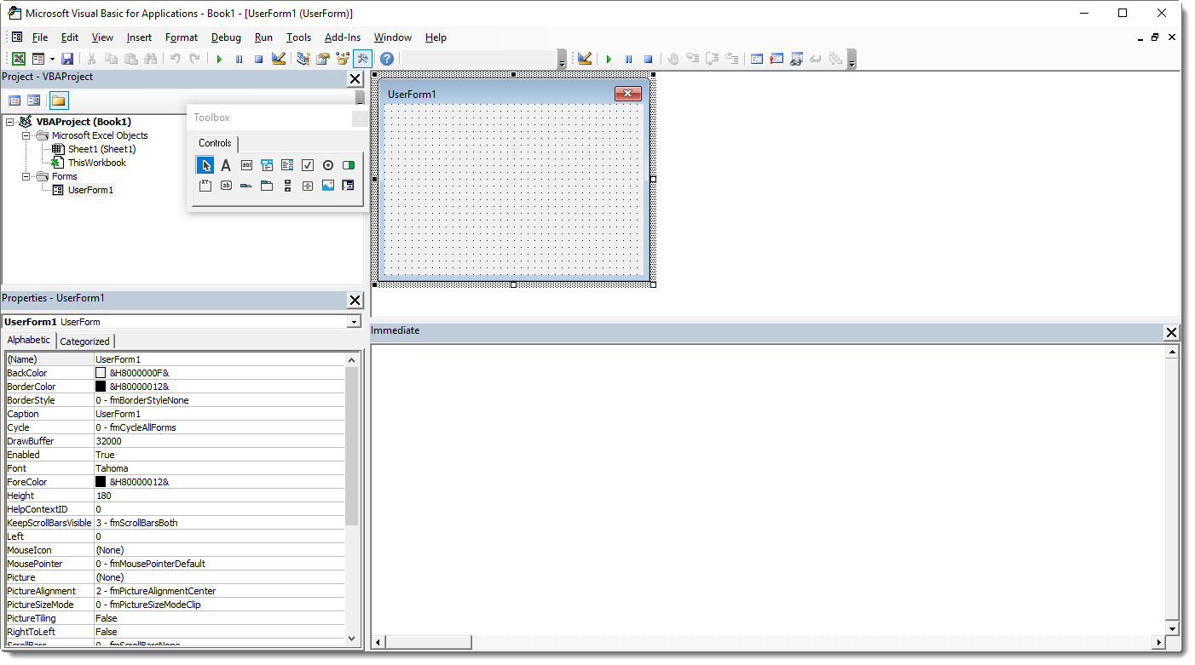Click the BackColor color swatch
This screenshot has height=665, width=1195.
[x=101, y=373]
